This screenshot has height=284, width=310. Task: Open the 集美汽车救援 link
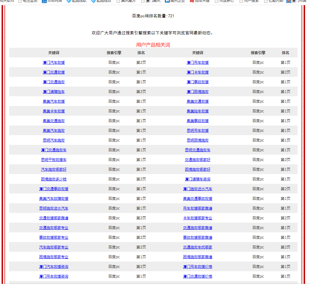54,101
